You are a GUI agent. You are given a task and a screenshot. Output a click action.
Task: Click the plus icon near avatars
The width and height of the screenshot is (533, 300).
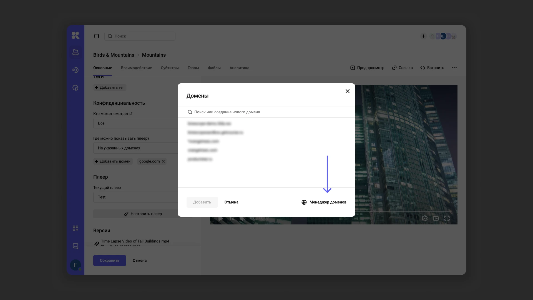[423, 36]
